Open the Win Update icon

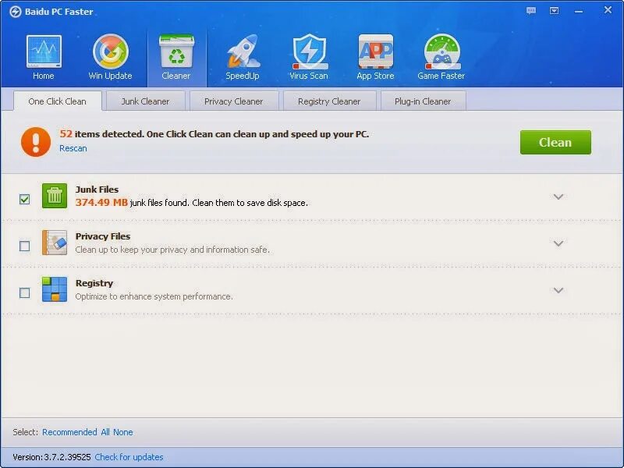(110, 51)
